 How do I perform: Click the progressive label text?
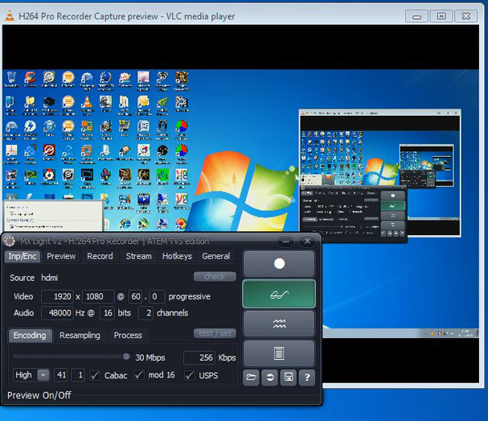point(189,297)
